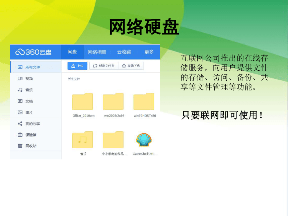
Task: Click the 我的分享 sidebar label
Action: pyautogui.click(x=33, y=124)
